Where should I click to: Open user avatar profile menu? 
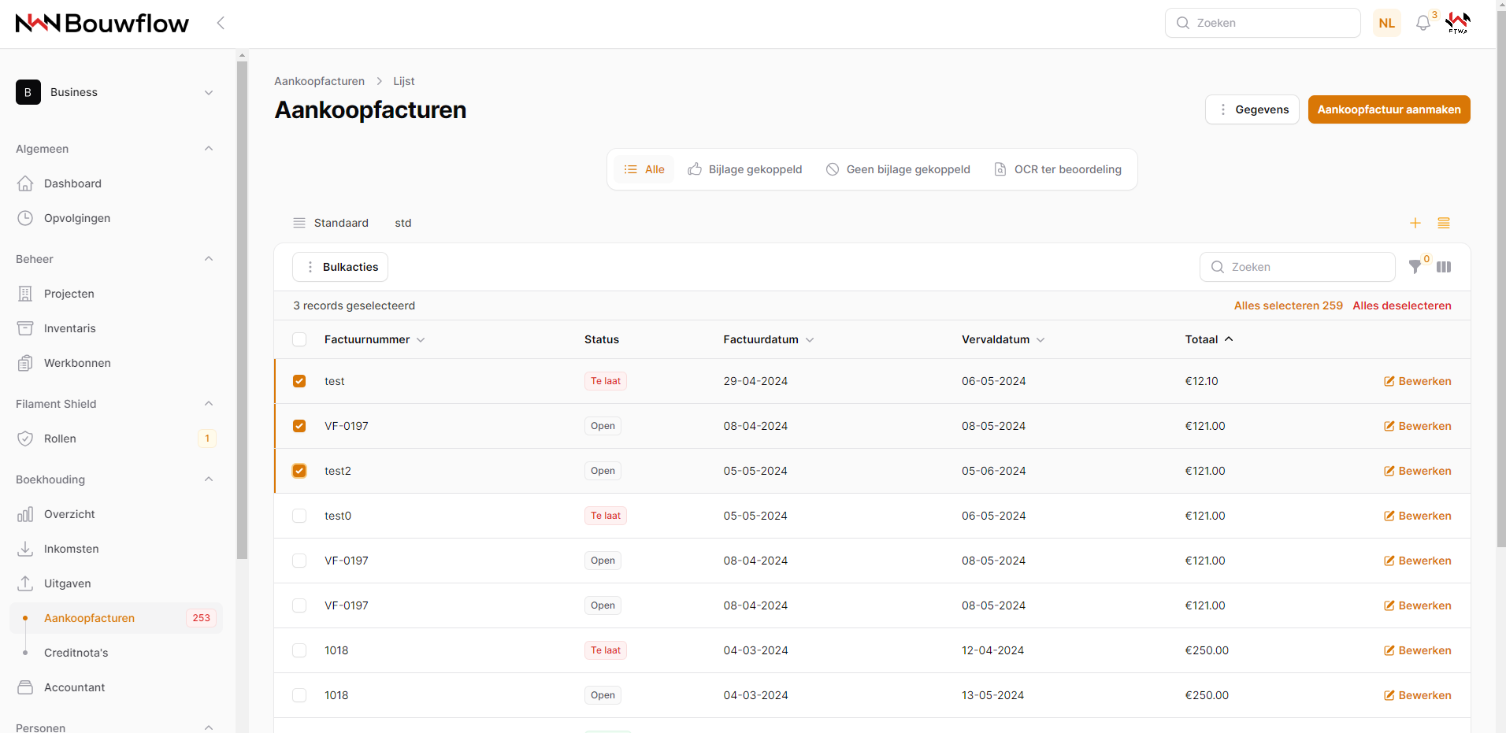pos(1458,23)
